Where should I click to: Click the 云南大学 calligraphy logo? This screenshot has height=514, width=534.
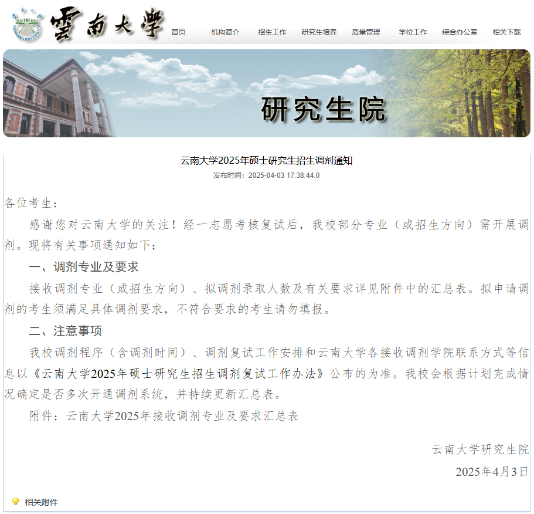(107, 25)
